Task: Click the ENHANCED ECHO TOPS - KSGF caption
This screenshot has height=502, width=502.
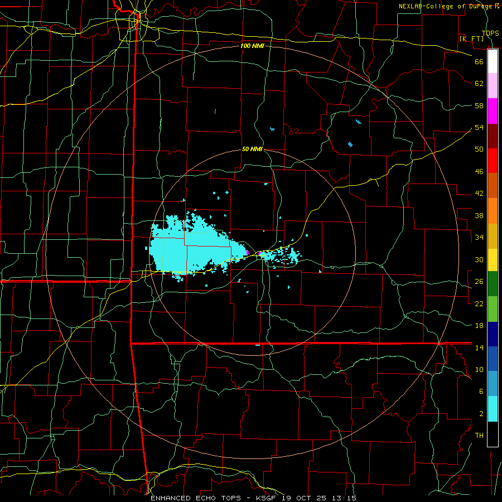Action: click(x=214, y=498)
